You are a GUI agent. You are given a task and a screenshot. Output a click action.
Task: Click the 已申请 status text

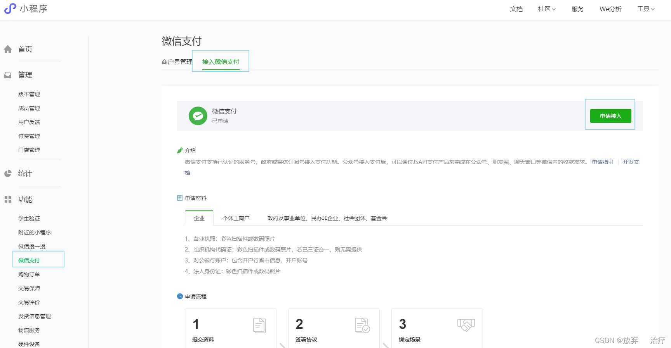point(220,121)
